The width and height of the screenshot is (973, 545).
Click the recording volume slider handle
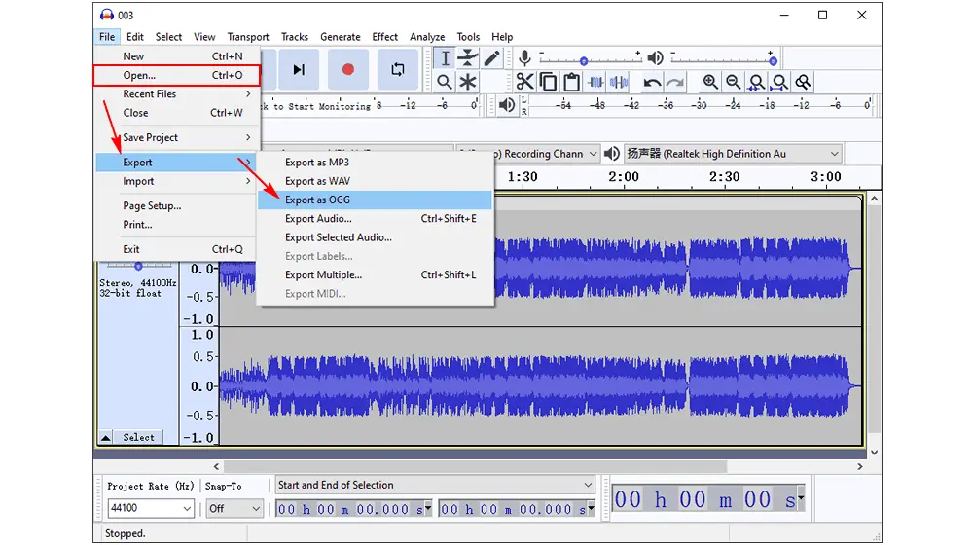[x=584, y=60]
